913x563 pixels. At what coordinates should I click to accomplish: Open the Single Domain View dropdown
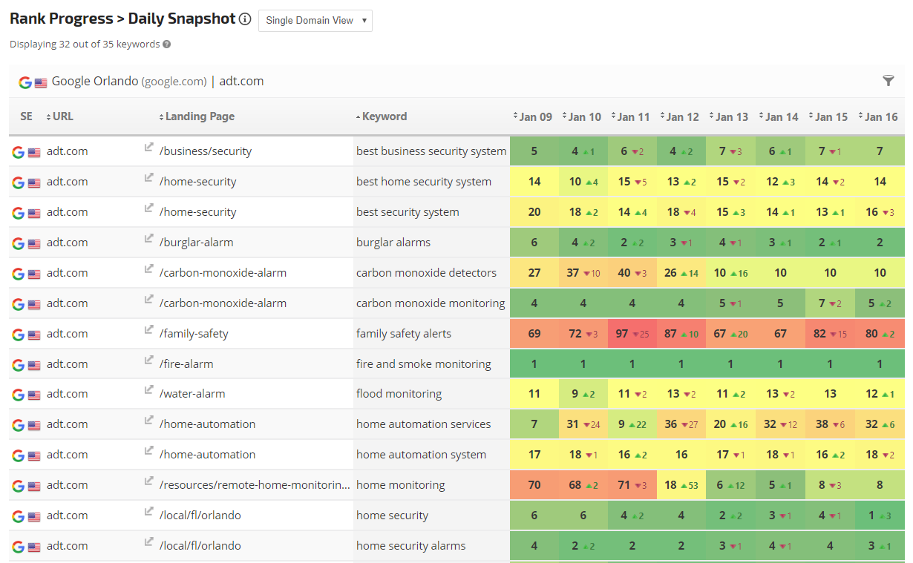315,21
